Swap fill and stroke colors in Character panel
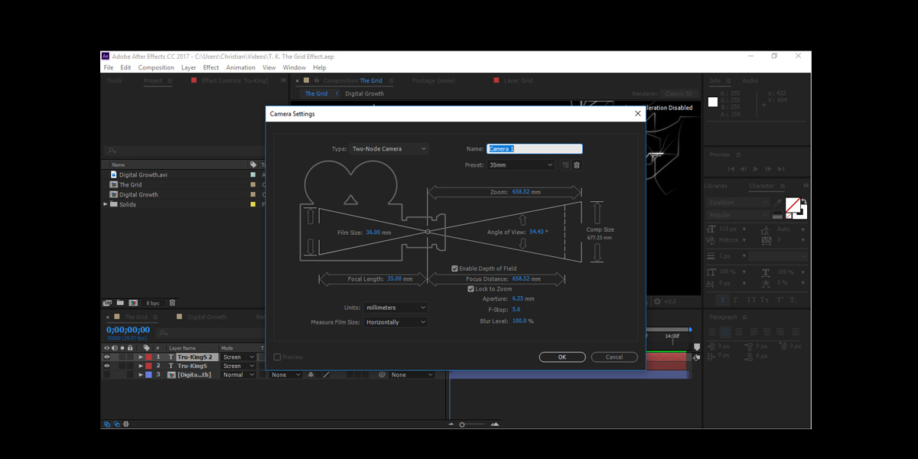This screenshot has width=918, height=459. (x=805, y=203)
